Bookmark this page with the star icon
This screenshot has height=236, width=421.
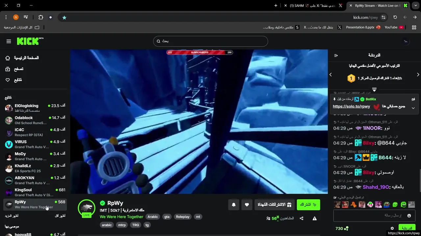pos(64,17)
